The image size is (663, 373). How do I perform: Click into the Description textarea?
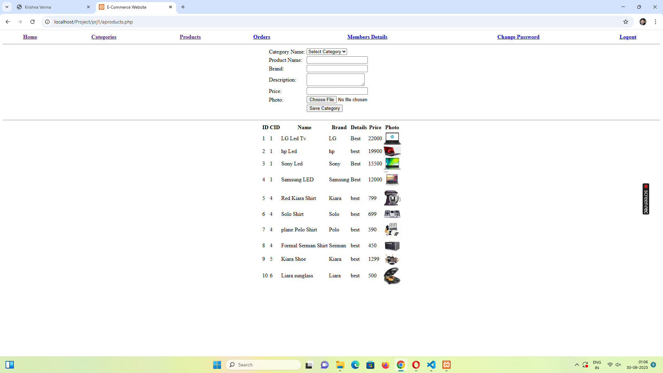(x=336, y=80)
